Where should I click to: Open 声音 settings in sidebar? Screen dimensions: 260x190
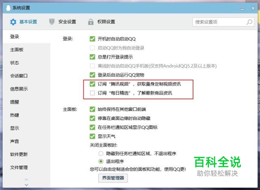[x=26, y=141]
